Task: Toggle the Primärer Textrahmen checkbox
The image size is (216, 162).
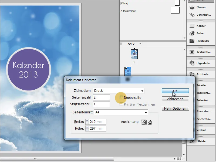Action: click(121, 104)
